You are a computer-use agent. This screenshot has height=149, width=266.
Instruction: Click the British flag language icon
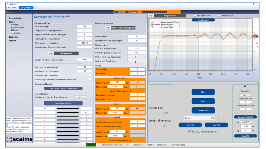pyautogui.click(x=23, y=7)
